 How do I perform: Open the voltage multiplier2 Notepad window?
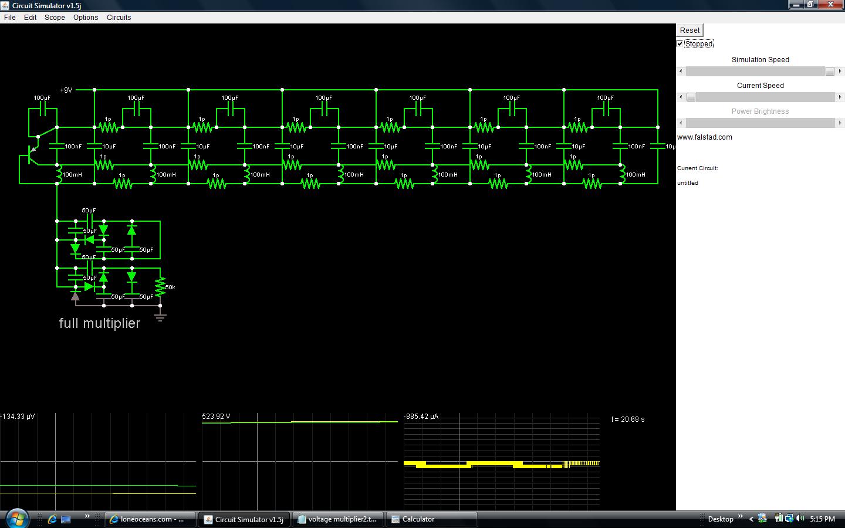pos(338,519)
